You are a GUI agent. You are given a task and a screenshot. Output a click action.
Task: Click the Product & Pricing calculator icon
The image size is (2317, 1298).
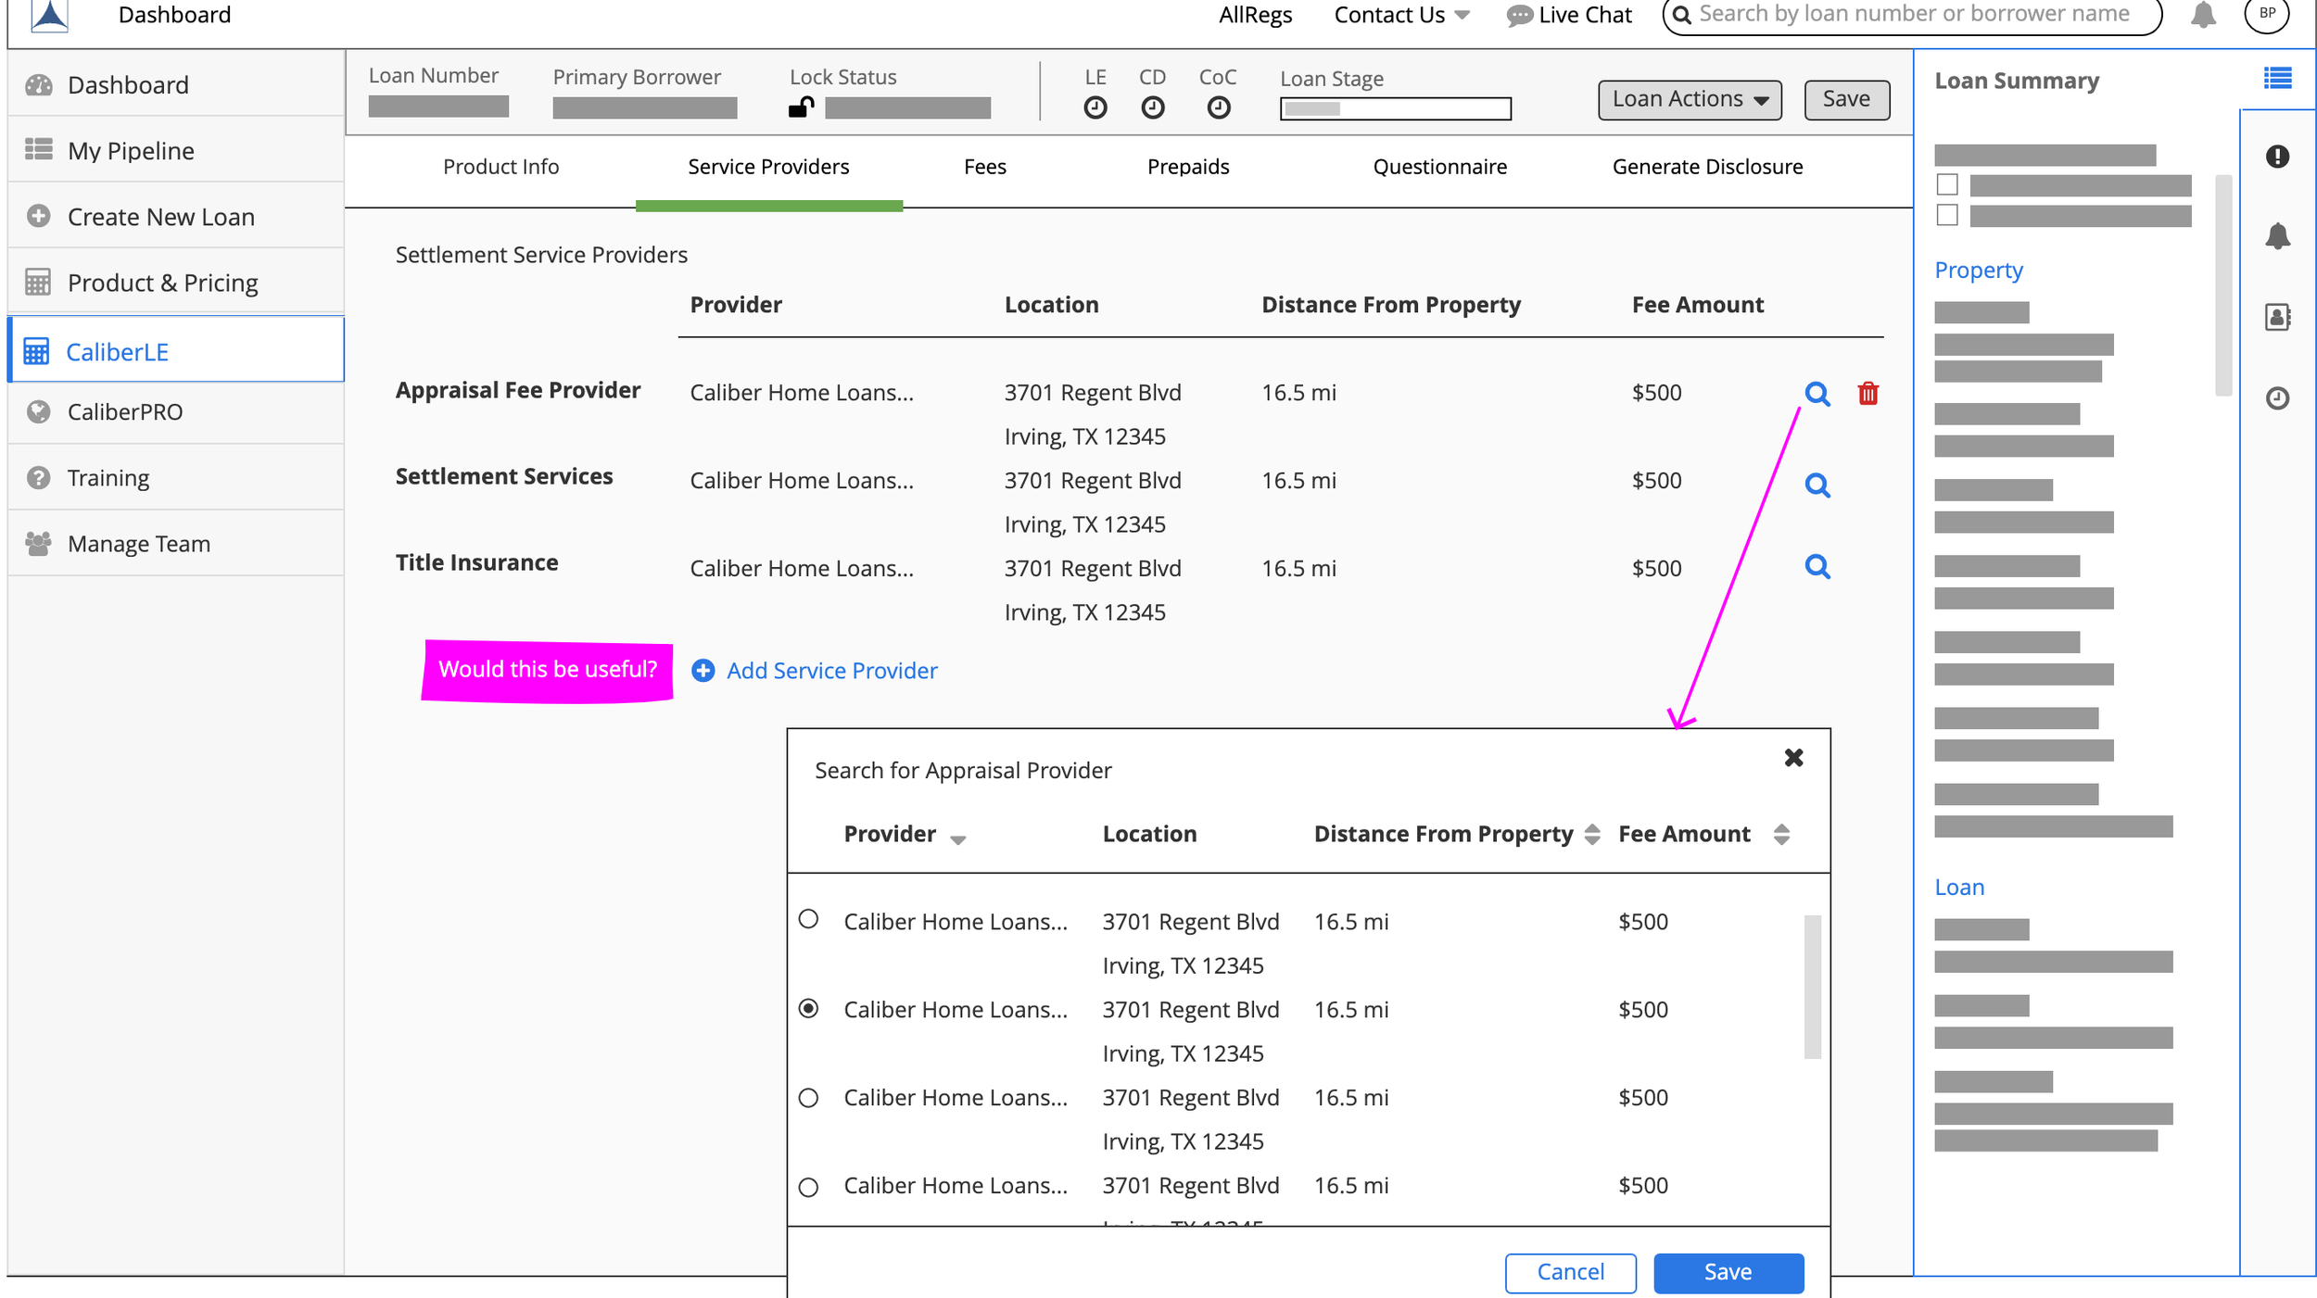pos(38,282)
